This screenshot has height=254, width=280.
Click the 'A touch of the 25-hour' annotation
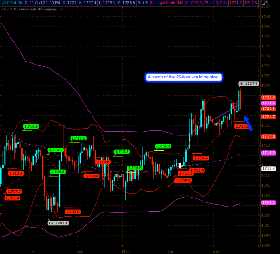184,77
